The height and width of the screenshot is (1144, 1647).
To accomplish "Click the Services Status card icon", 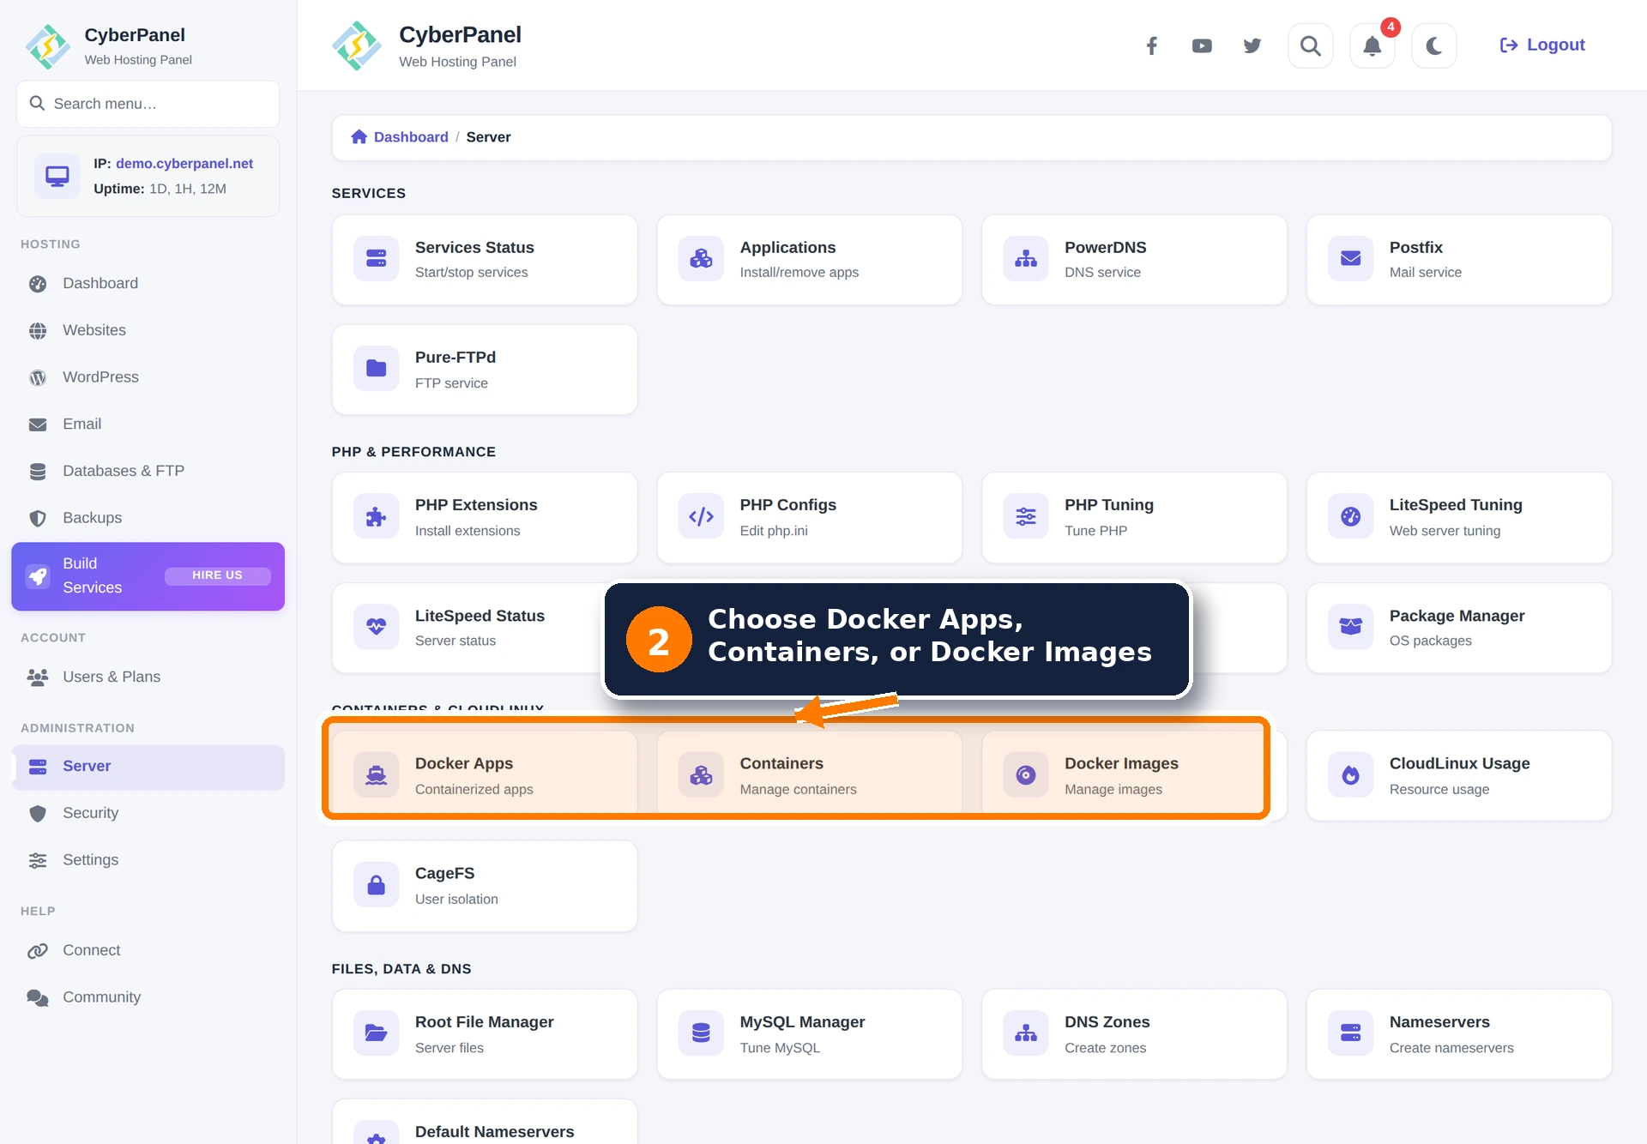I will pyautogui.click(x=376, y=258).
